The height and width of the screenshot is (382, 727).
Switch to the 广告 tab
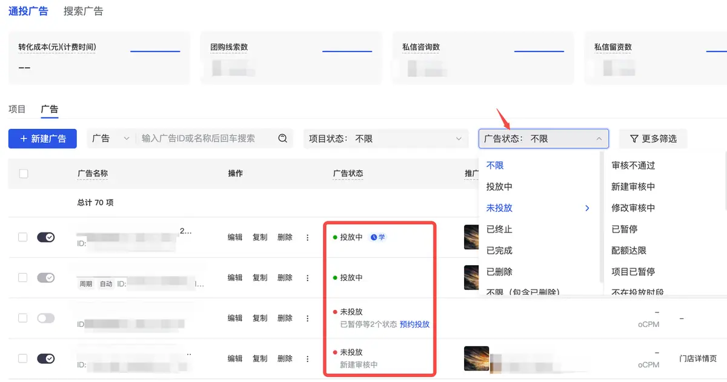(x=50, y=109)
